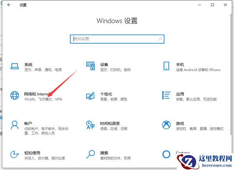Open the System (系统) laptop icon
Viewport: 234px width, 170px height.
click(x=15, y=66)
